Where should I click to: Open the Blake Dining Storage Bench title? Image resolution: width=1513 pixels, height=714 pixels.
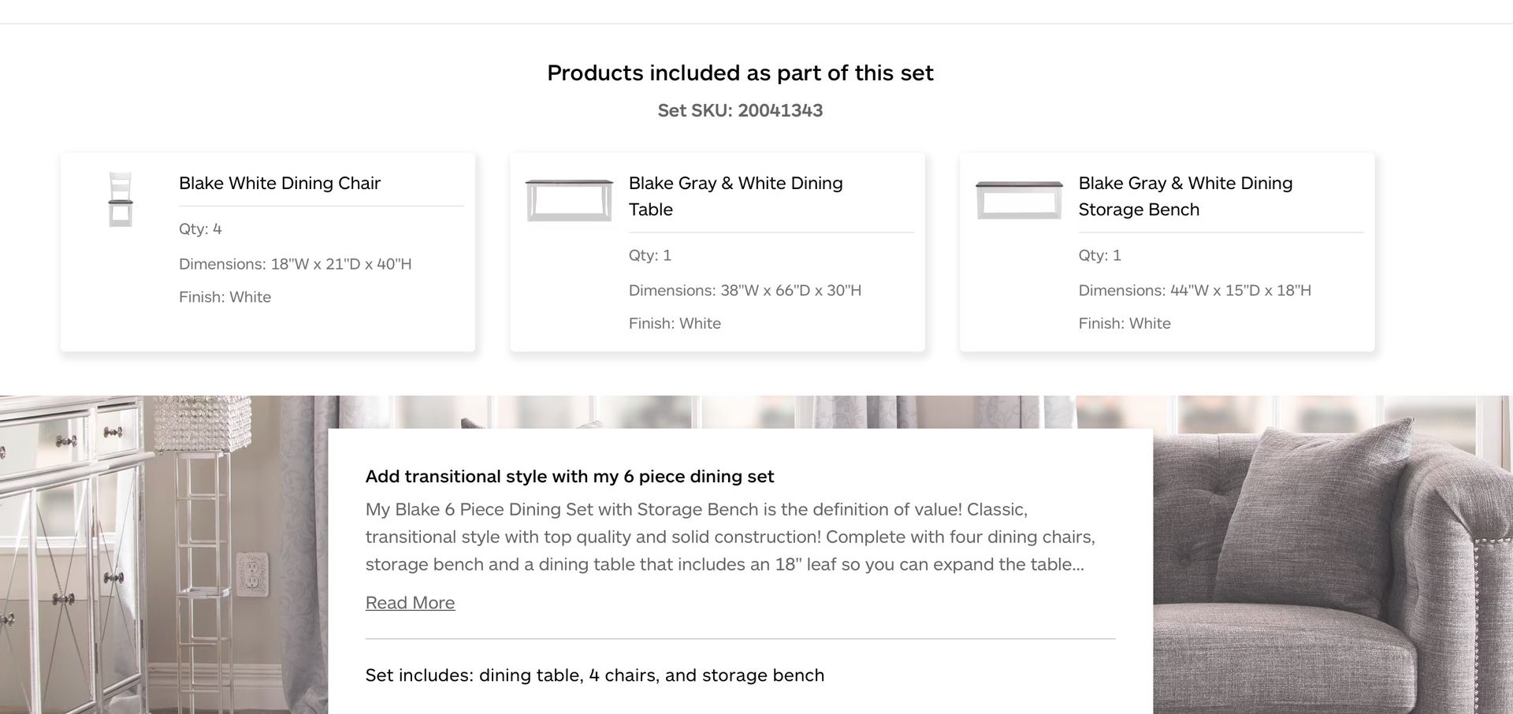tap(1185, 196)
